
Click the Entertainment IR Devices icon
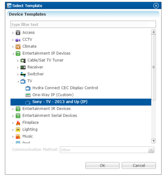coord(18,109)
